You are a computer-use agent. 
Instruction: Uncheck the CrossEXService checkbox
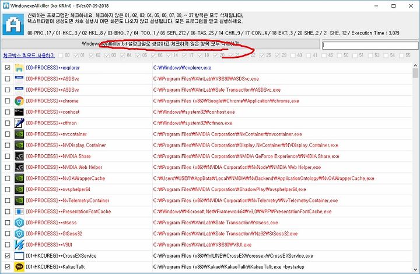8,256
